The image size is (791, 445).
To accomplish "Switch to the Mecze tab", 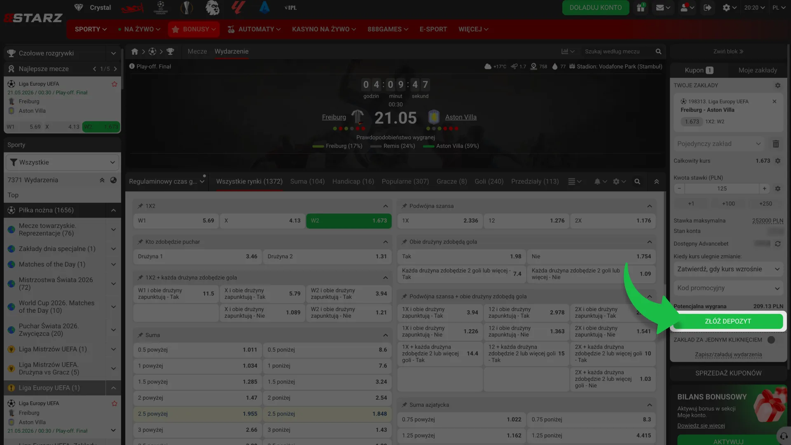I will coord(197,52).
